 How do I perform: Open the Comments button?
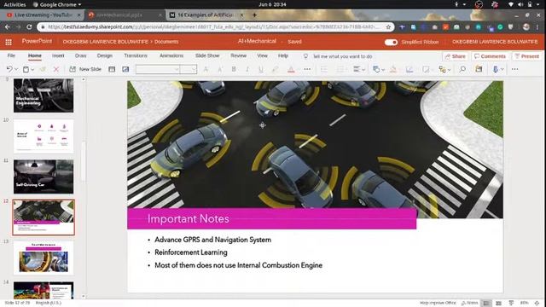click(490, 56)
